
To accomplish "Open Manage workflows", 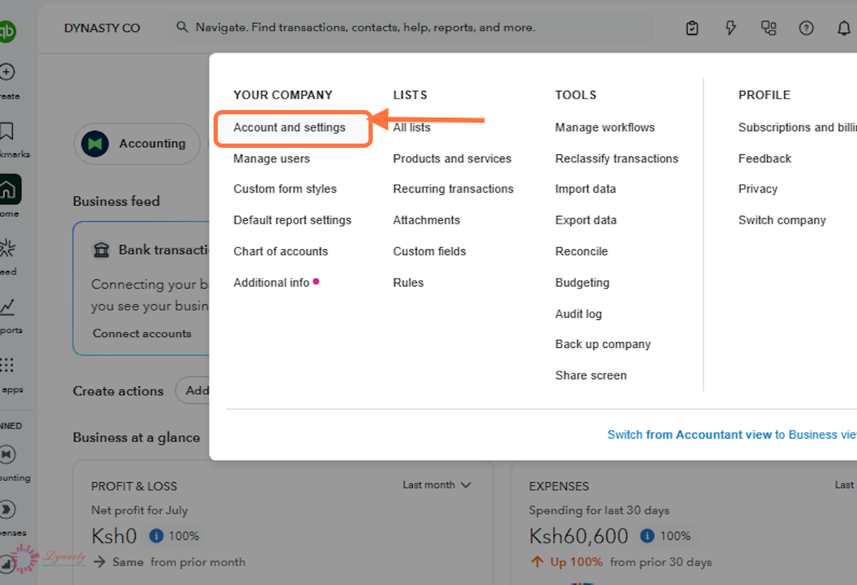I will click(605, 127).
